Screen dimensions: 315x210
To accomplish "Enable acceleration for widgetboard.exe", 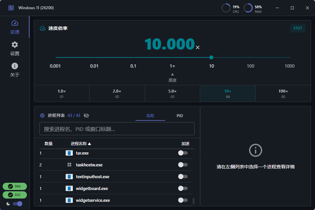I will click(183, 188).
